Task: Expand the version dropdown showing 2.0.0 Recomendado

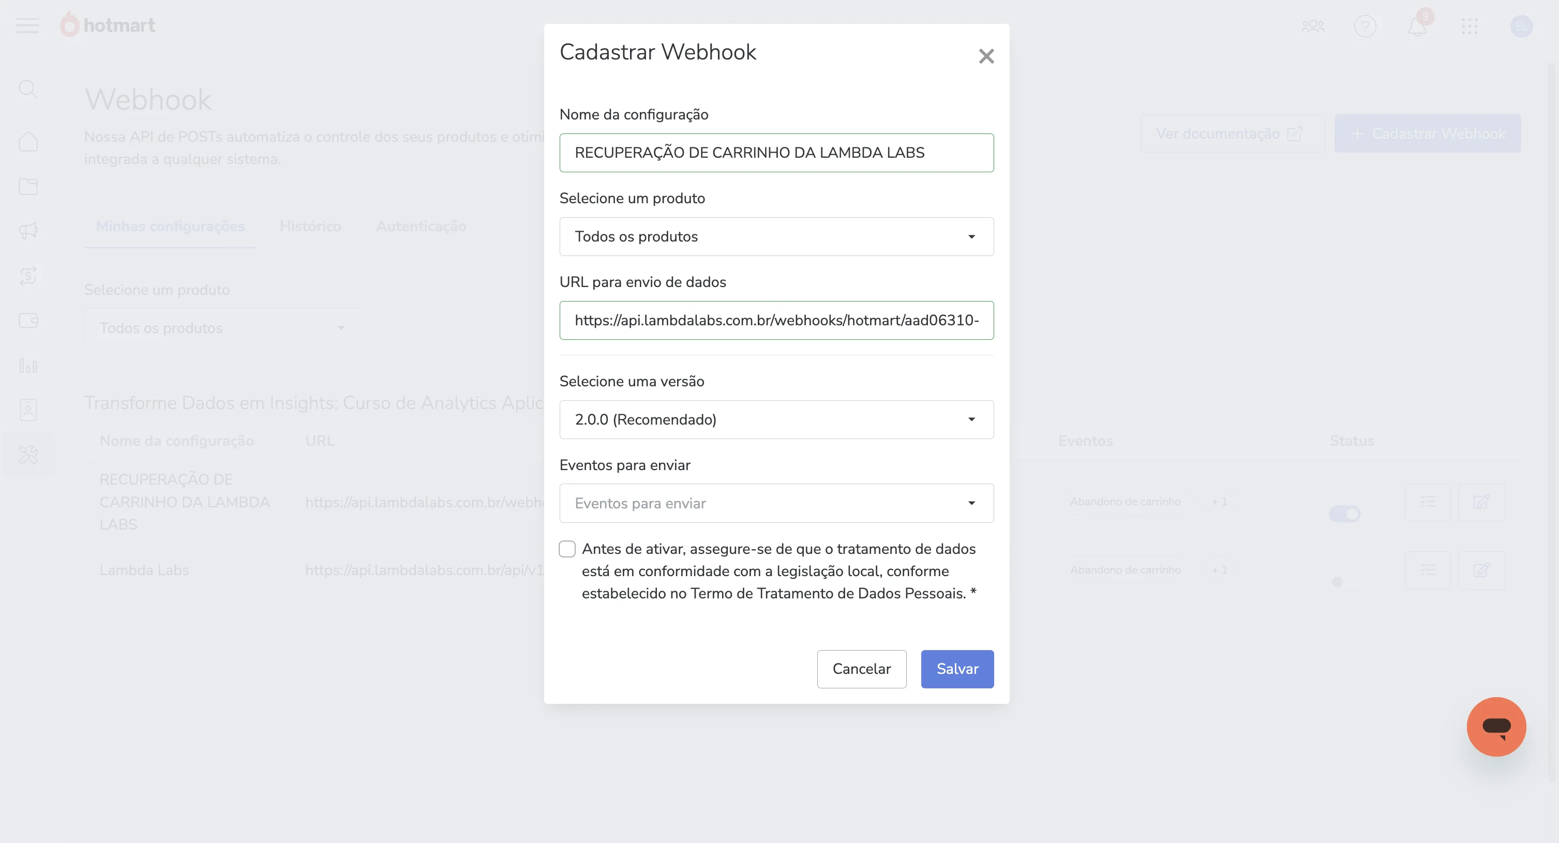Action: pyautogui.click(x=776, y=419)
